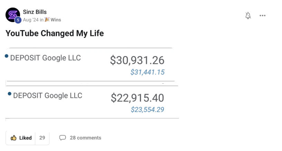Click the level 5 badge on avatar
Image resolution: width=282 pixels, height=151 pixels.
point(18,20)
